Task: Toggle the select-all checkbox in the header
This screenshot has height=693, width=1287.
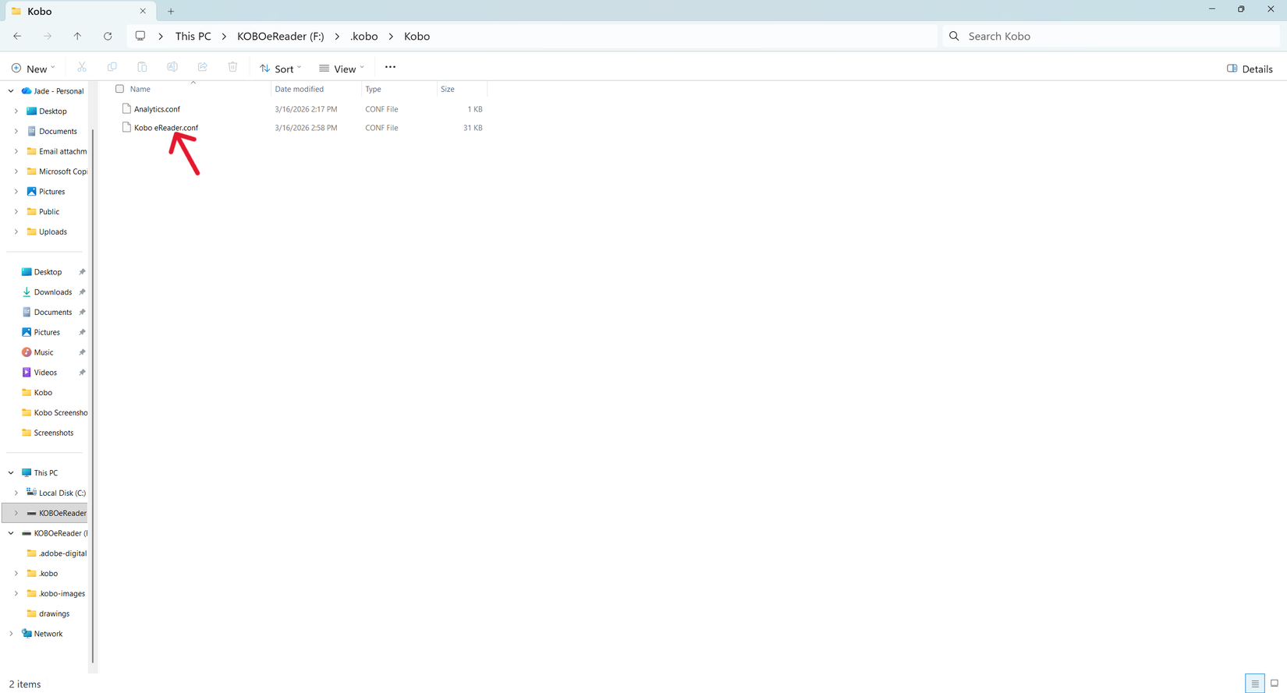Action: tap(119, 89)
